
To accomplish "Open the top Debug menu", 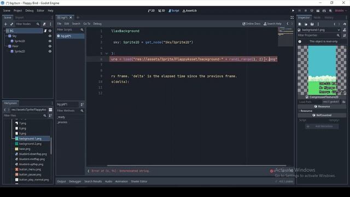I will pyautogui.click(x=29, y=10).
